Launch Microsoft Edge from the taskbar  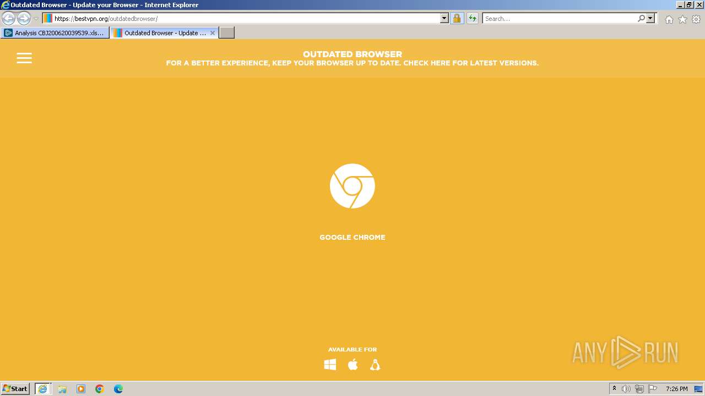pyautogui.click(x=118, y=389)
